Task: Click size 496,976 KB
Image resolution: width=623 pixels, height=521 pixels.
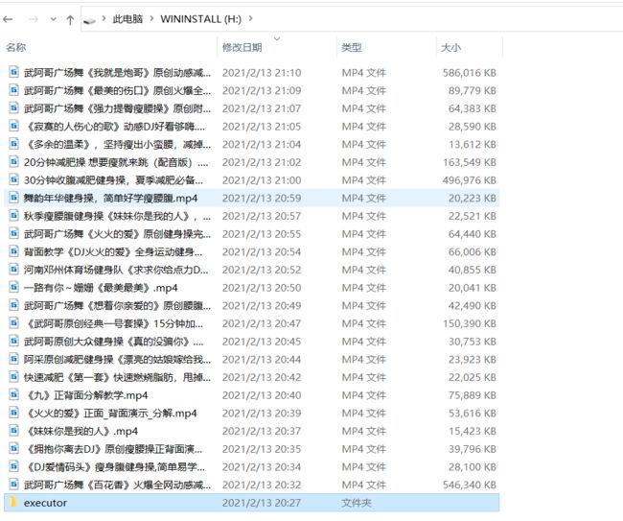Action: pyautogui.click(x=470, y=180)
